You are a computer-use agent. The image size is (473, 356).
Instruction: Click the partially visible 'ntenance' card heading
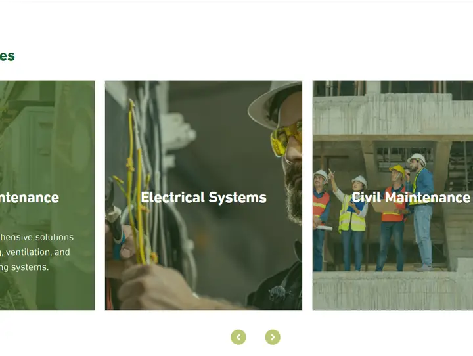(x=30, y=198)
